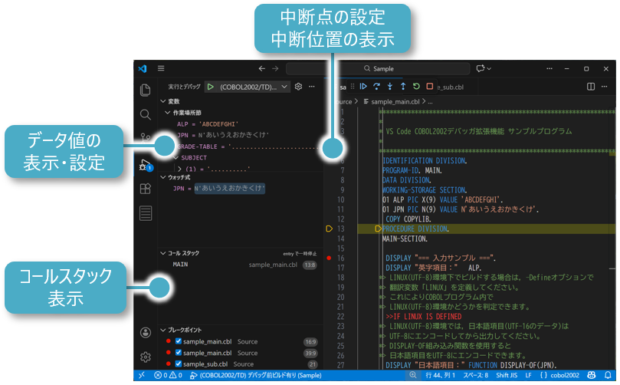Select the GRADE-TABLE variable
Image resolution: width=620 pixels, height=385 pixels.
pyautogui.click(x=241, y=146)
